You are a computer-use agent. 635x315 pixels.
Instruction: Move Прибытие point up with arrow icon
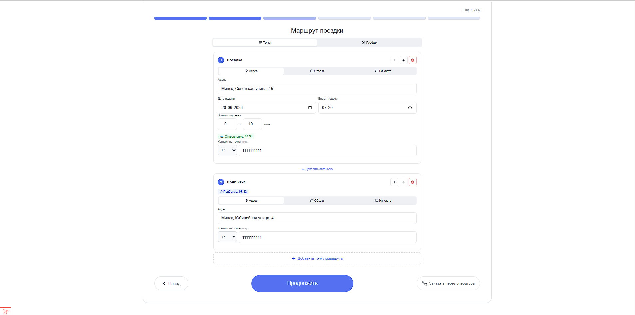[x=394, y=182]
